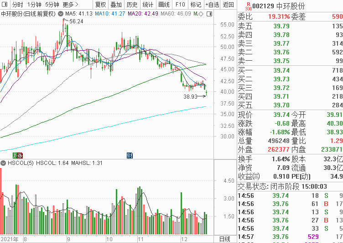
Task: Open 历史 history view
Action: [132, 5]
